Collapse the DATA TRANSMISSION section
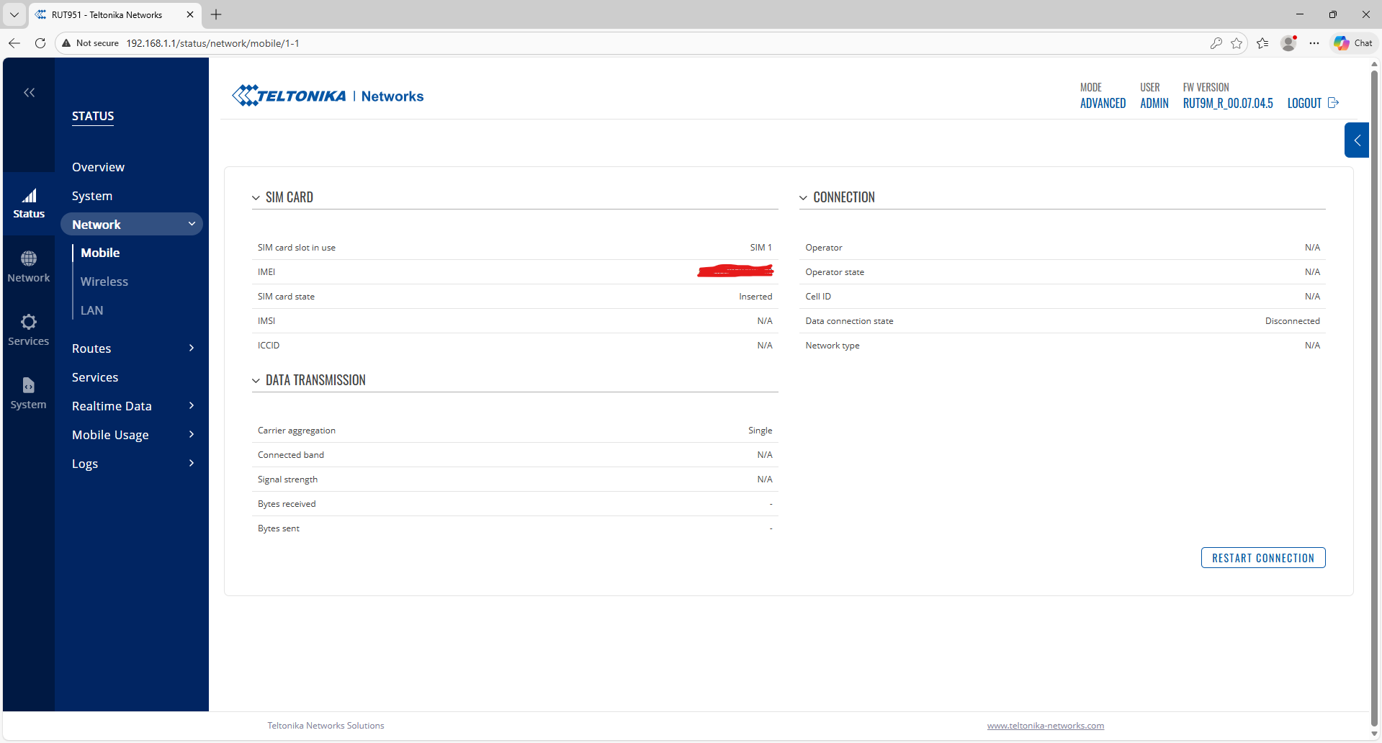1382x743 pixels. point(256,381)
